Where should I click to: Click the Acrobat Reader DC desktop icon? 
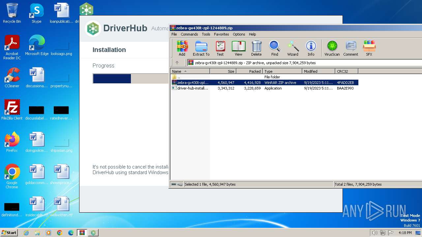click(12, 47)
